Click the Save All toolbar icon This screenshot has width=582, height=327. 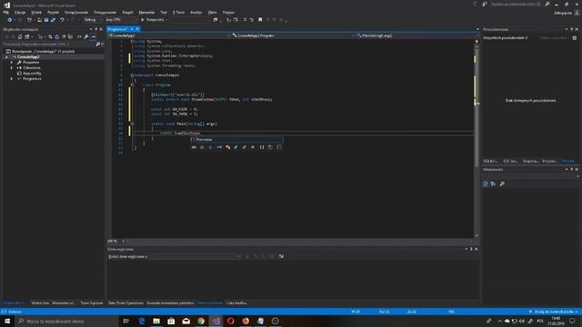click(53, 20)
